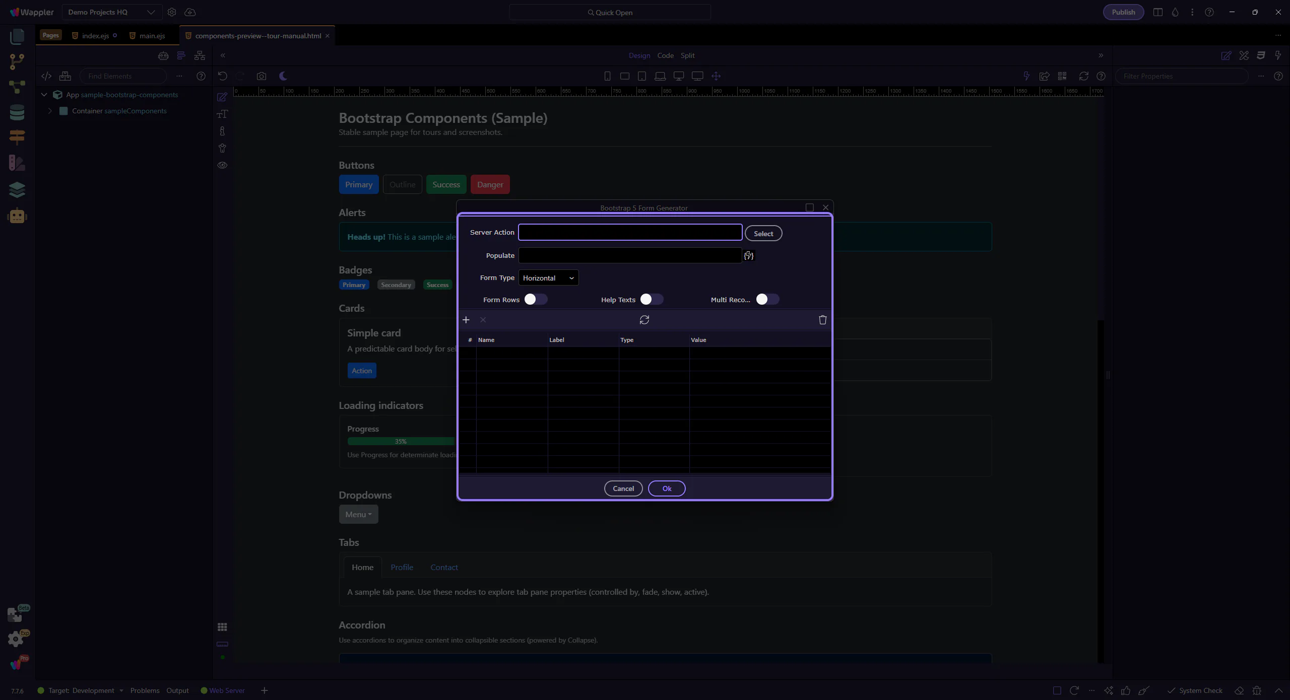This screenshot has height=700, width=1290.
Task: Take a screenshot with the camera icon
Action: 261,76
